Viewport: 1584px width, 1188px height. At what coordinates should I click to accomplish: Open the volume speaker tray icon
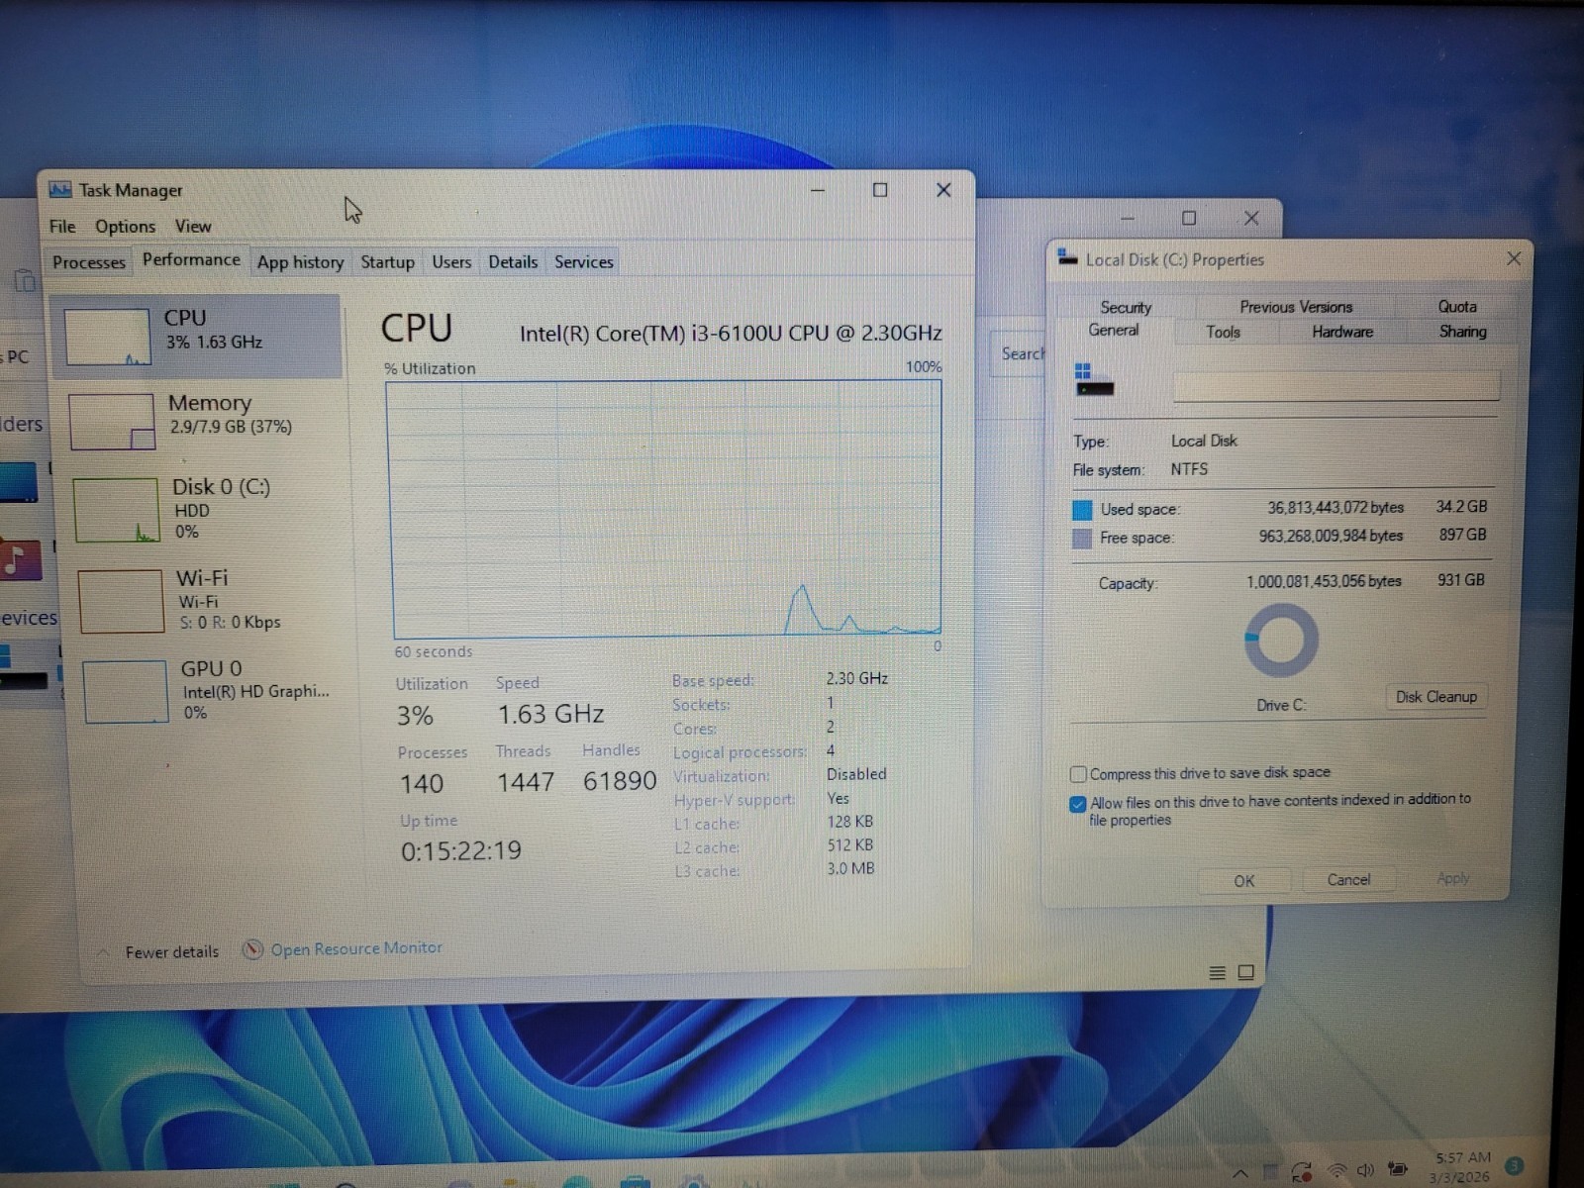point(1365,1170)
